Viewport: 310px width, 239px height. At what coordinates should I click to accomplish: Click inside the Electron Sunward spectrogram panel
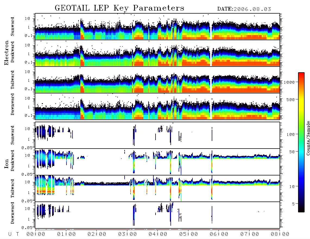coord(157,27)
